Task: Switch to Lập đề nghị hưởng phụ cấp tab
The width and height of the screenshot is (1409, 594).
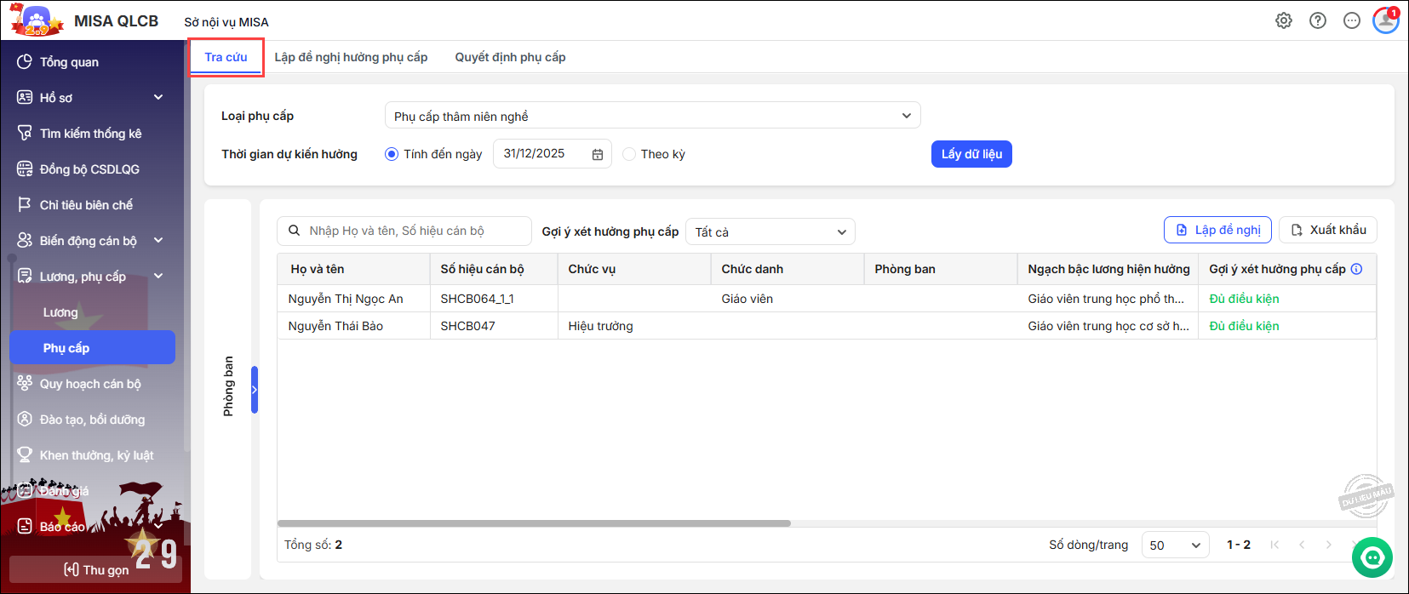Action: [351, 57]
